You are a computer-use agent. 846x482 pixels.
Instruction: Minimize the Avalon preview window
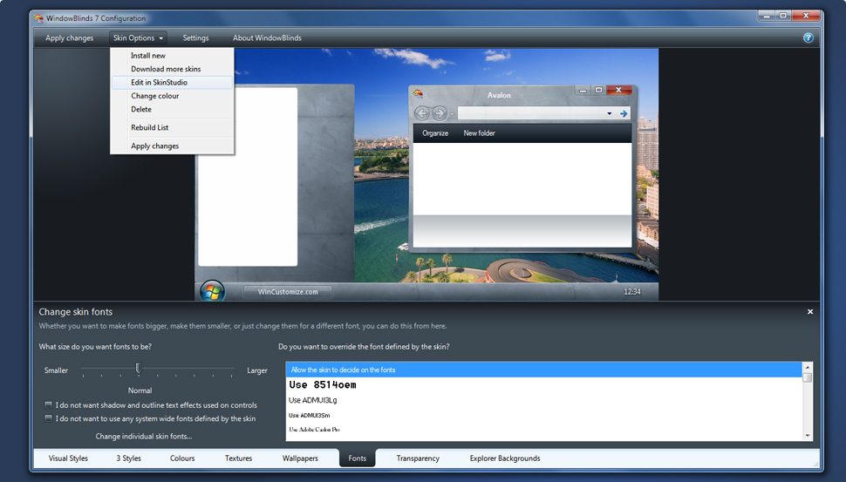pyautogui.click(x=583, y=90)
